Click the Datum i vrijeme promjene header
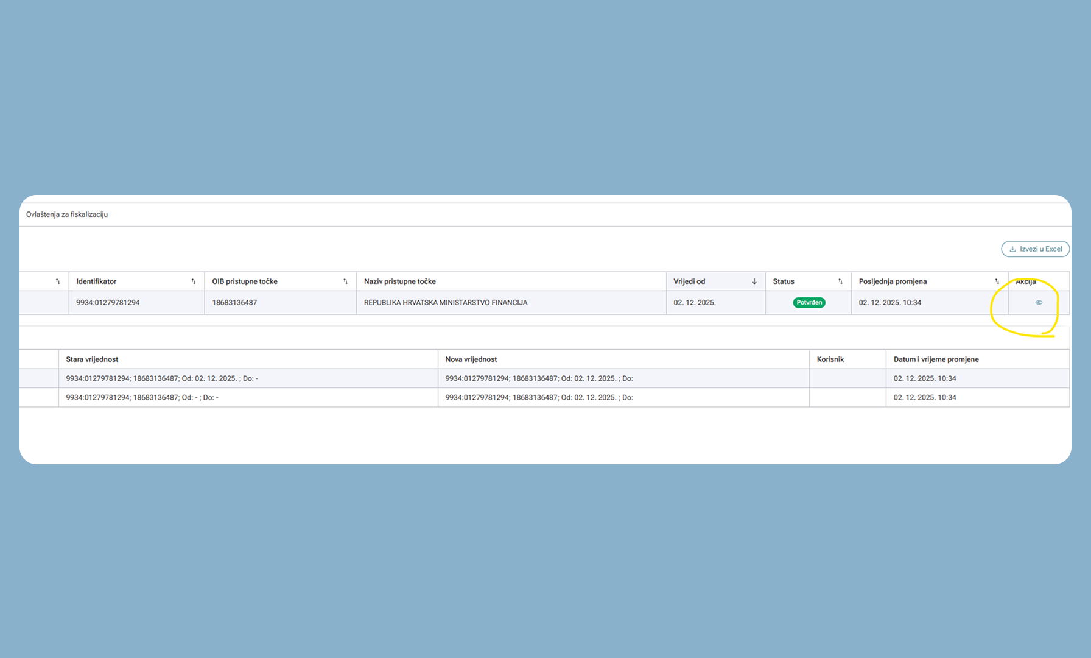1091x658 pixels. 936,359
